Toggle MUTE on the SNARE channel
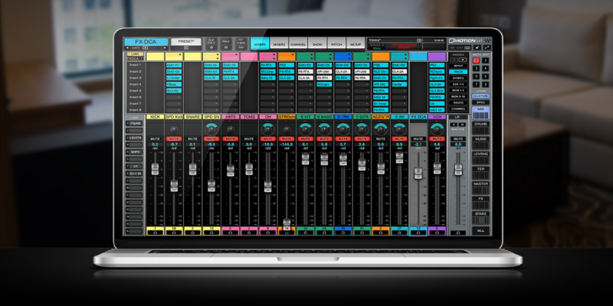 [x=193, y=138]
